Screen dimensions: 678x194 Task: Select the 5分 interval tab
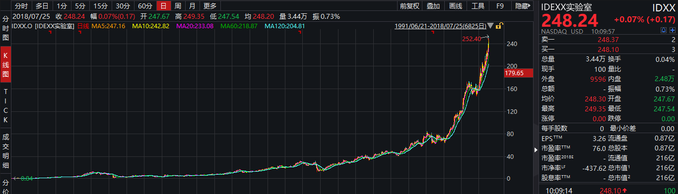click(x=80, y=6)
